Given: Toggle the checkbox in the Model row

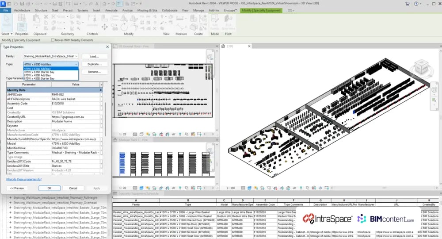Looking at the screenshot, I should click(102, 144).
